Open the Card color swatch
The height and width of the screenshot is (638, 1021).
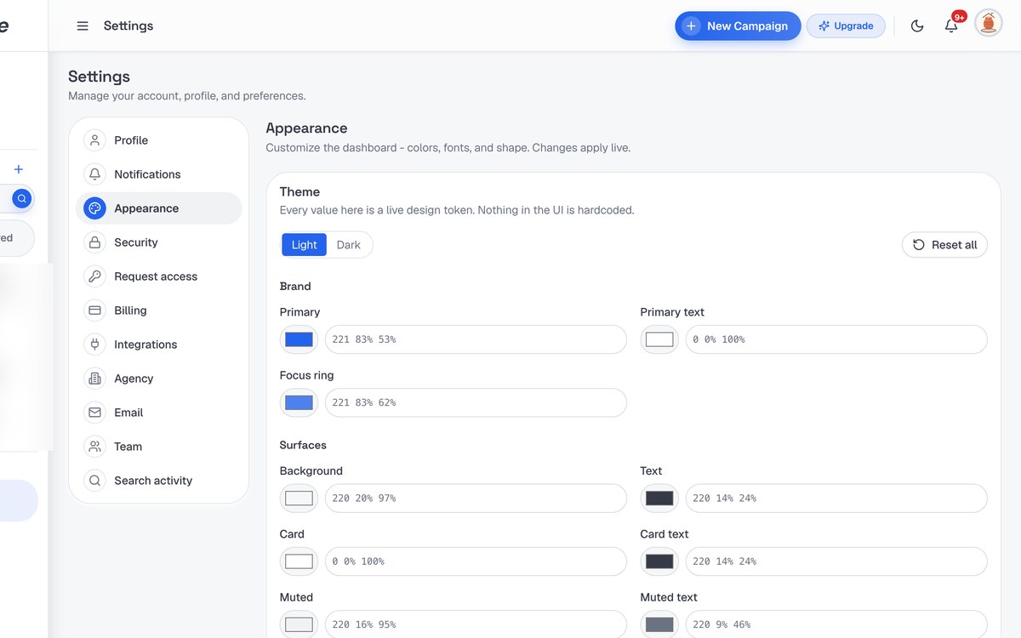click(299, 561)
